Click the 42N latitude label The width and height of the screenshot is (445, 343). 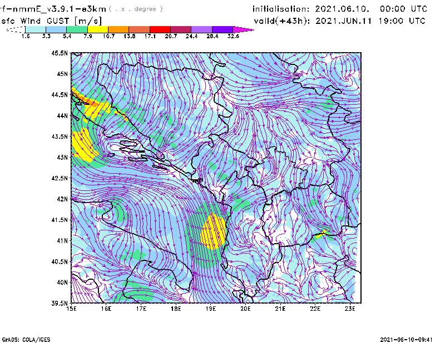pos(62,199)
